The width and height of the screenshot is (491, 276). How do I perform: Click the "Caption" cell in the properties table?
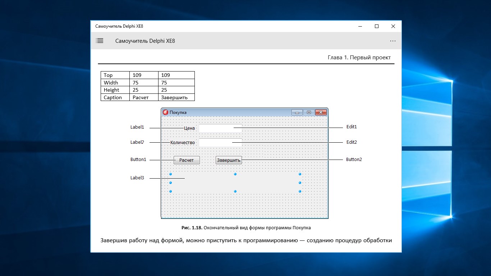point(115,97)
